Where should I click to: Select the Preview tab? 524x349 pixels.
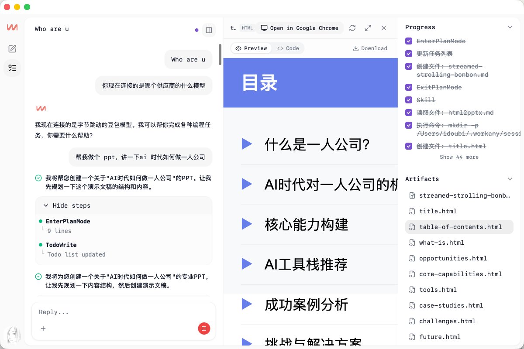pos(252,48)
